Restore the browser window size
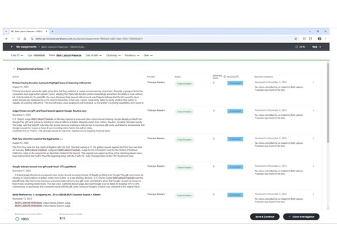 pyautogui.click(x=317, y=32)
